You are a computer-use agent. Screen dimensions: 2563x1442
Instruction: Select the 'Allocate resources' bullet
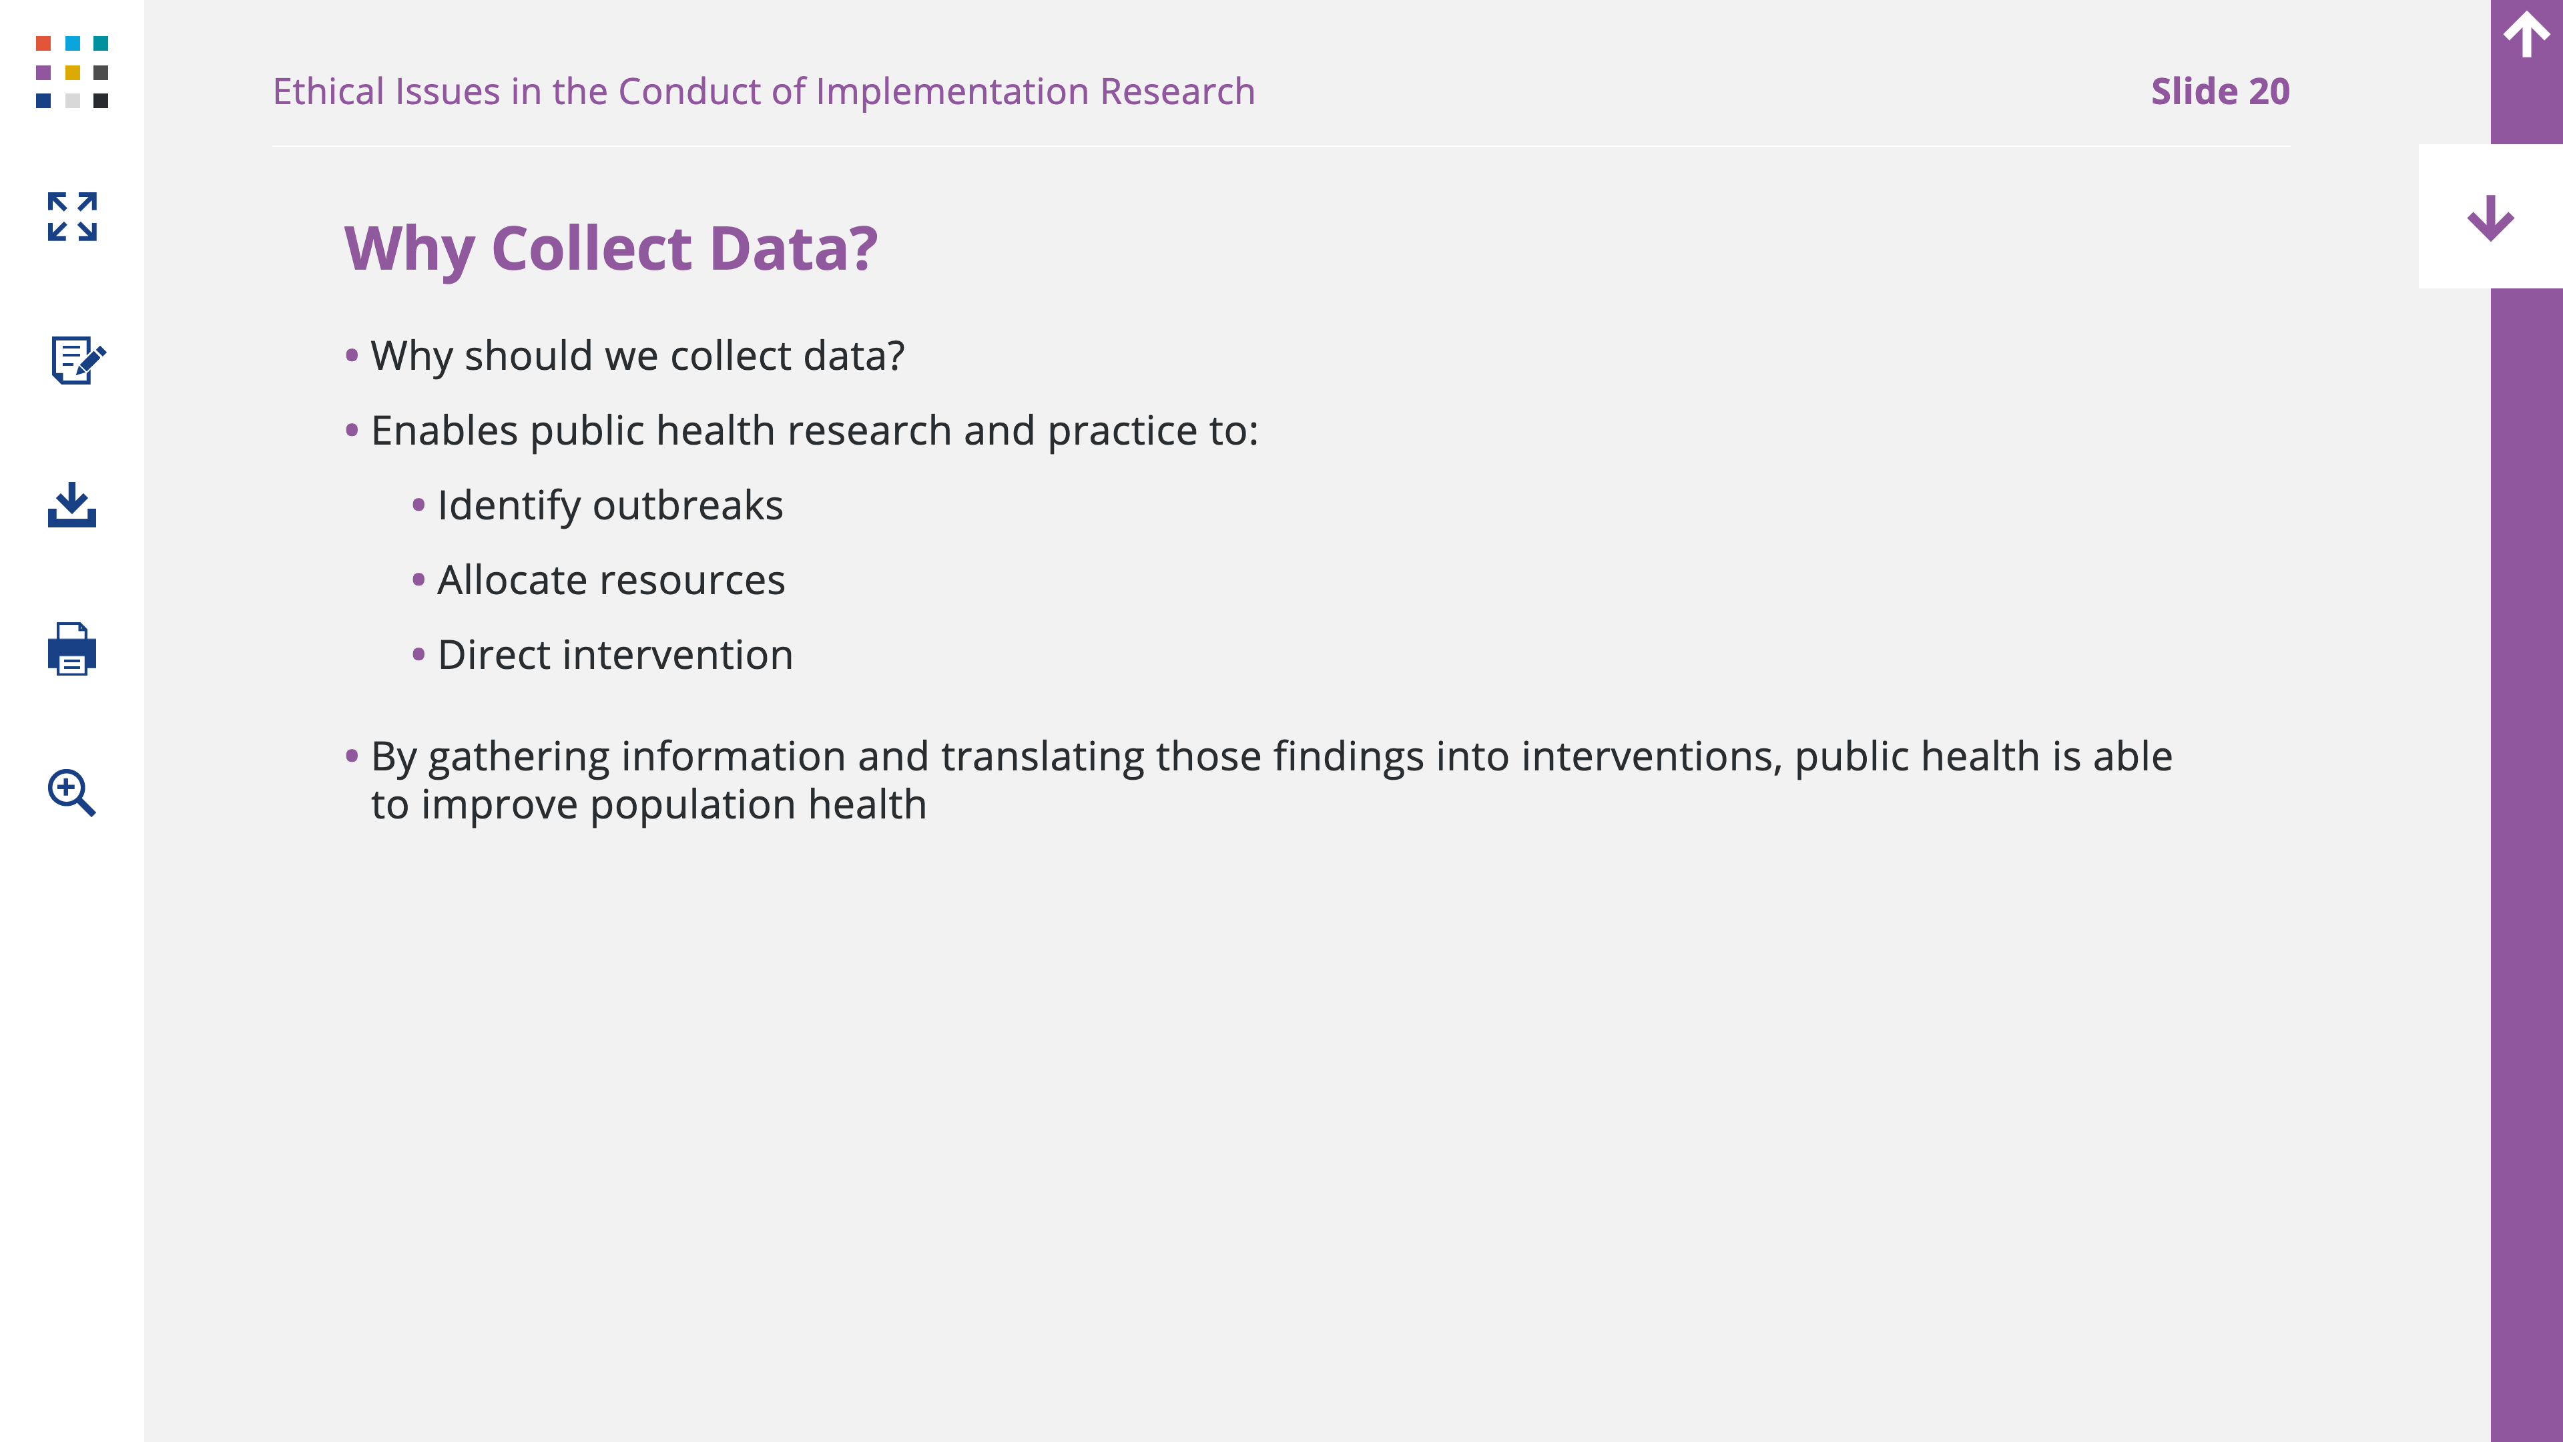coord(611,580)
